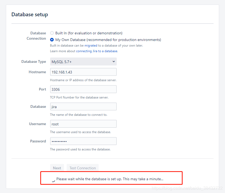
Task: Click the Database field containing jira
Action: click(83, 106)
